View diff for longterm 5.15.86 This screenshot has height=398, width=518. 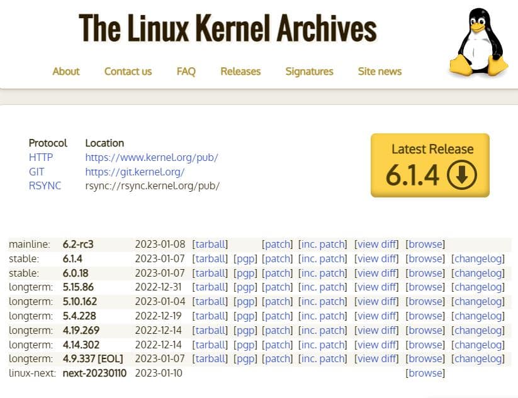[x=376, y=287]
